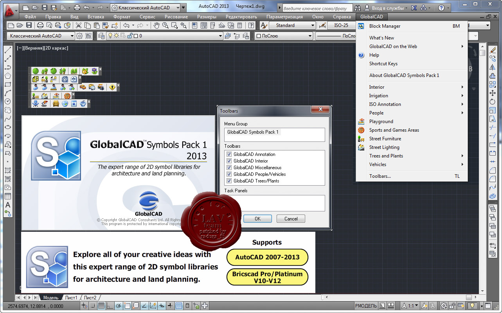Uncheck GlobalCAD Miscellaneous toolbar
This screenshot has height=313, width=502.
229,168
